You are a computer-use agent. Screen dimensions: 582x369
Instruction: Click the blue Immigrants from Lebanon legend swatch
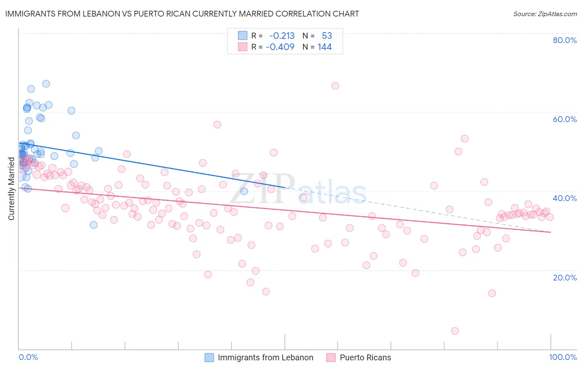tap(209, 357)
